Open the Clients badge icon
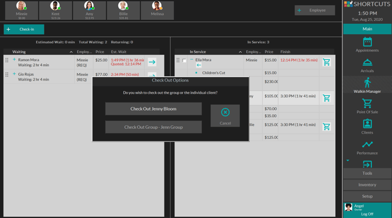 point(367,124)
